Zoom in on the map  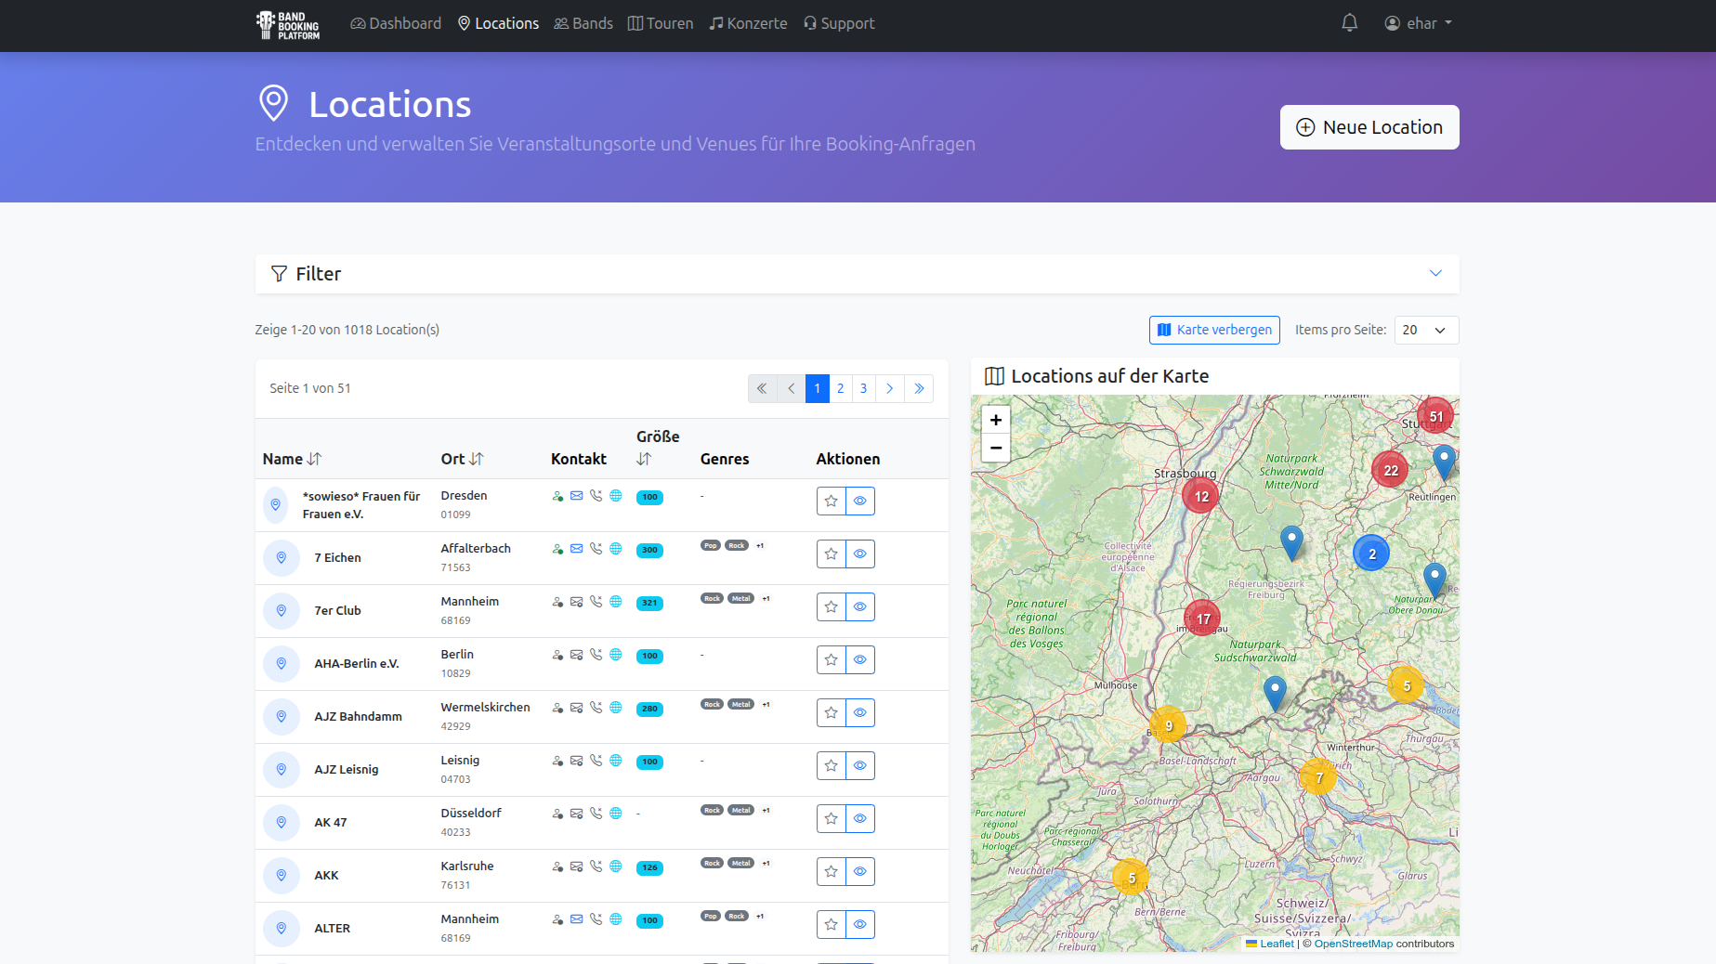pos(996,420)
